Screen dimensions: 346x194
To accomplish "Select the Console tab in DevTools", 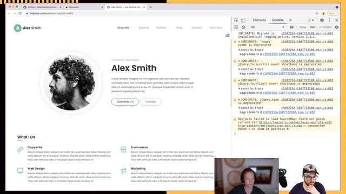I will pos(277,20).
